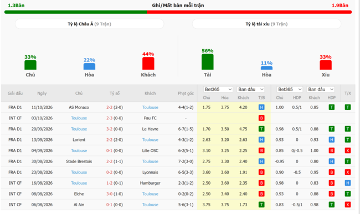Click the blue H badge in AS Monaco row
This screenshot has height=214, width=360.
pyautogui.click(x=261, y=107)
